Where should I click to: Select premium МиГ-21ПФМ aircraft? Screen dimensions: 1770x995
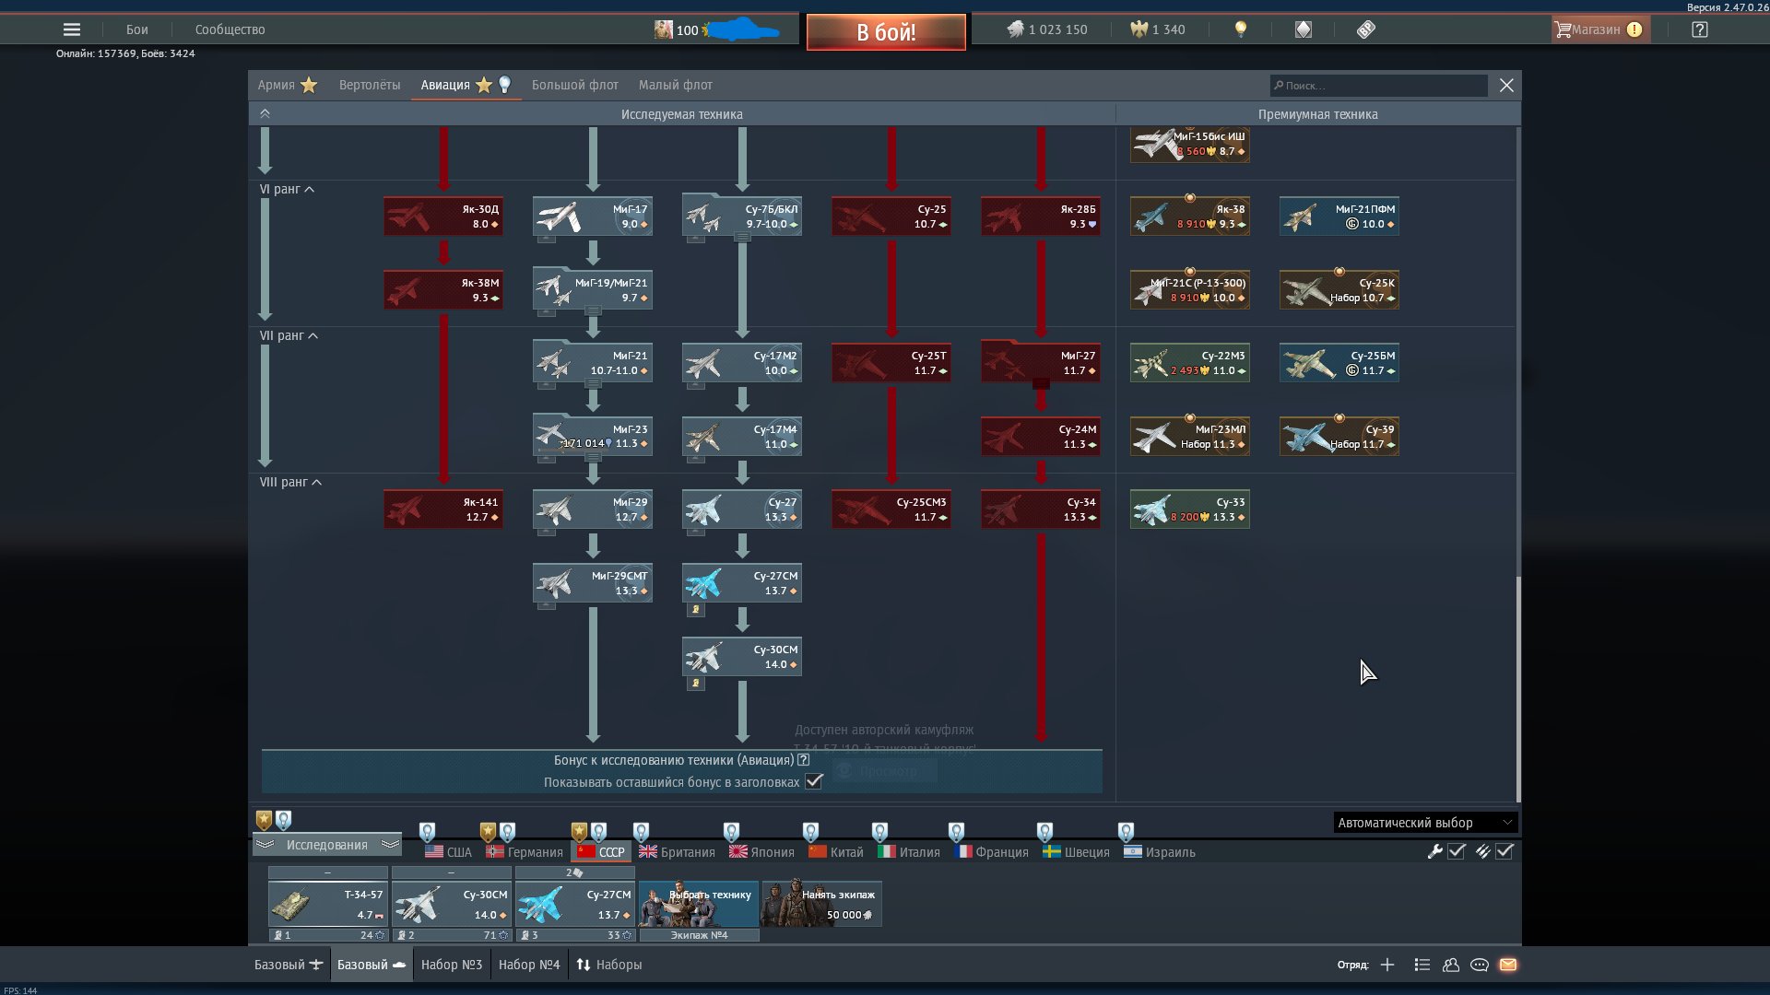click(x=1339, y=217)
